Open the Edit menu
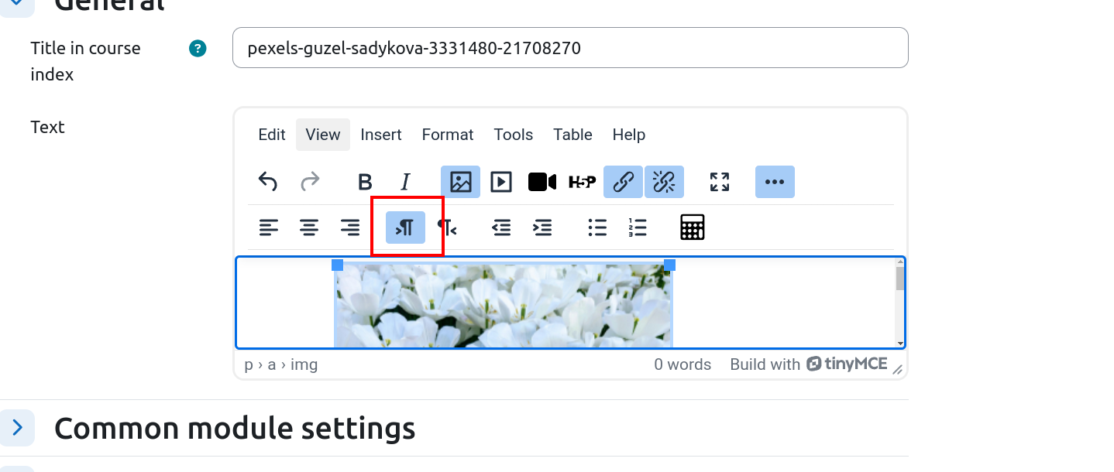The image size is (1114, 472). tap(272, 135)
